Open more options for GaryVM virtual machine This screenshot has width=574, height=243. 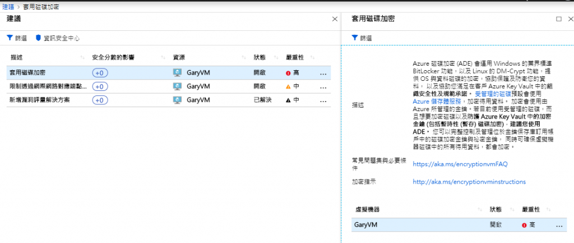[559, 226]
